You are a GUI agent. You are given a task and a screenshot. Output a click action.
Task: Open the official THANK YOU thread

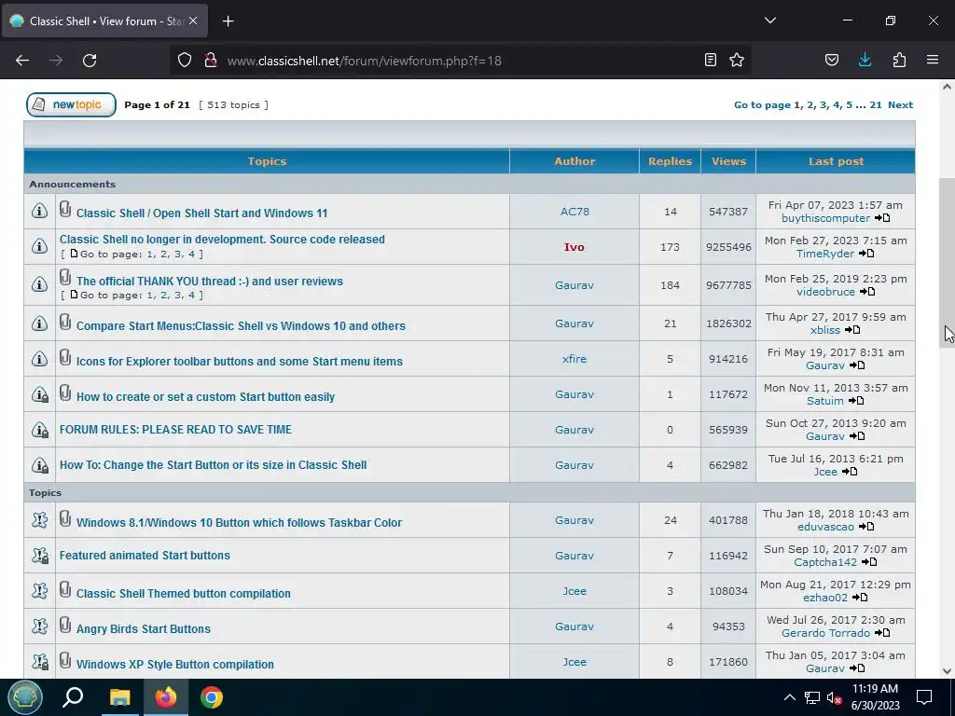click(210, 282)
